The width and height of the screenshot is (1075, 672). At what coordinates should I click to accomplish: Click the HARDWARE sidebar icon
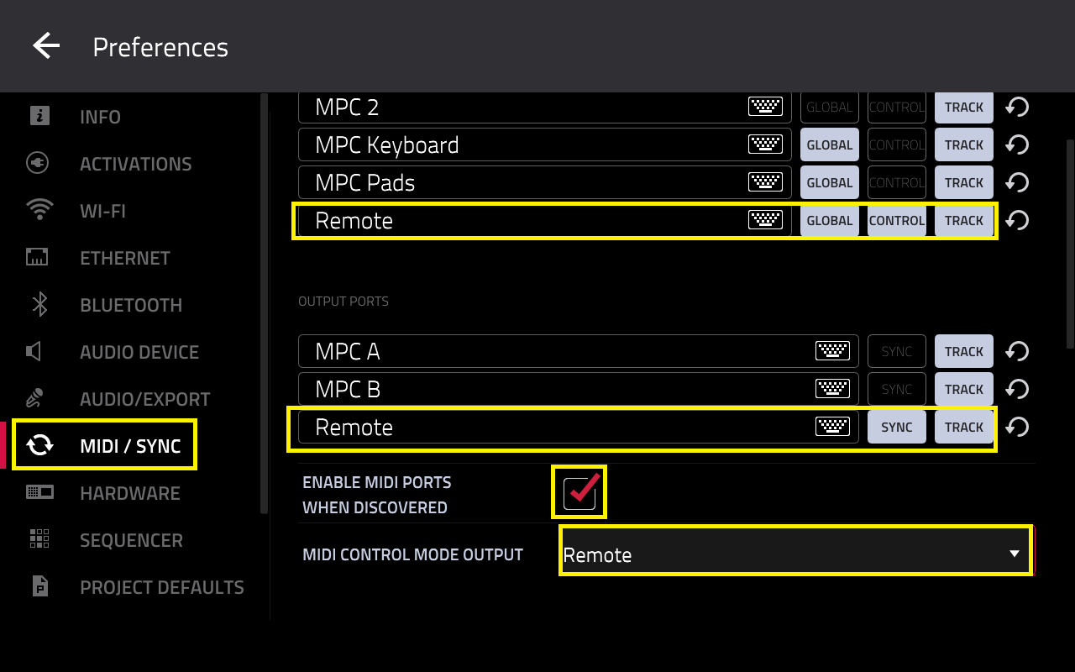coord(39,492)
